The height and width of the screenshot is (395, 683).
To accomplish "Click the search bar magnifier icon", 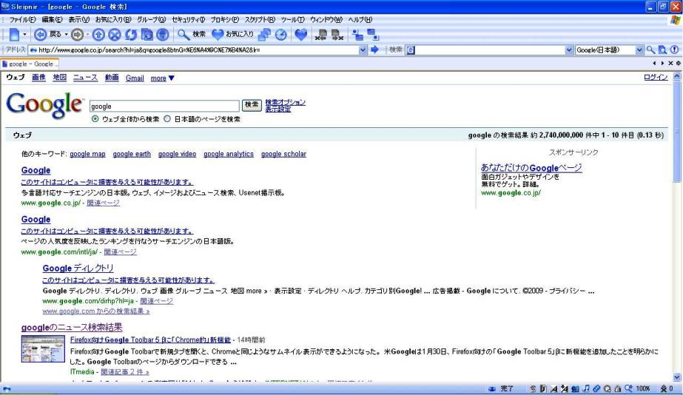I will (650, 50).
